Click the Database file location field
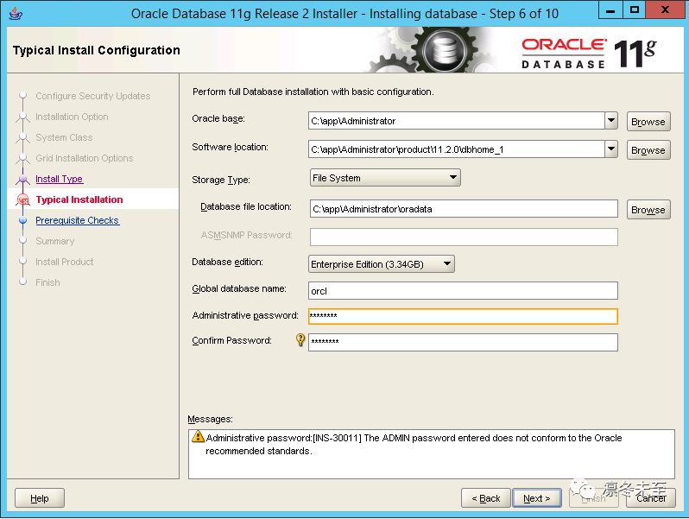Viewport: 689px width, 519px height. (x=464, y=209)
